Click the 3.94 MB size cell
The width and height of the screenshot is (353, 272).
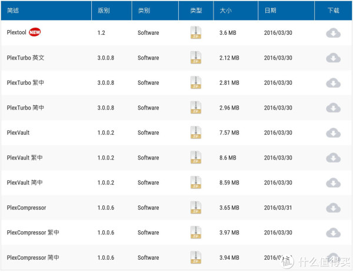point(229,257)
